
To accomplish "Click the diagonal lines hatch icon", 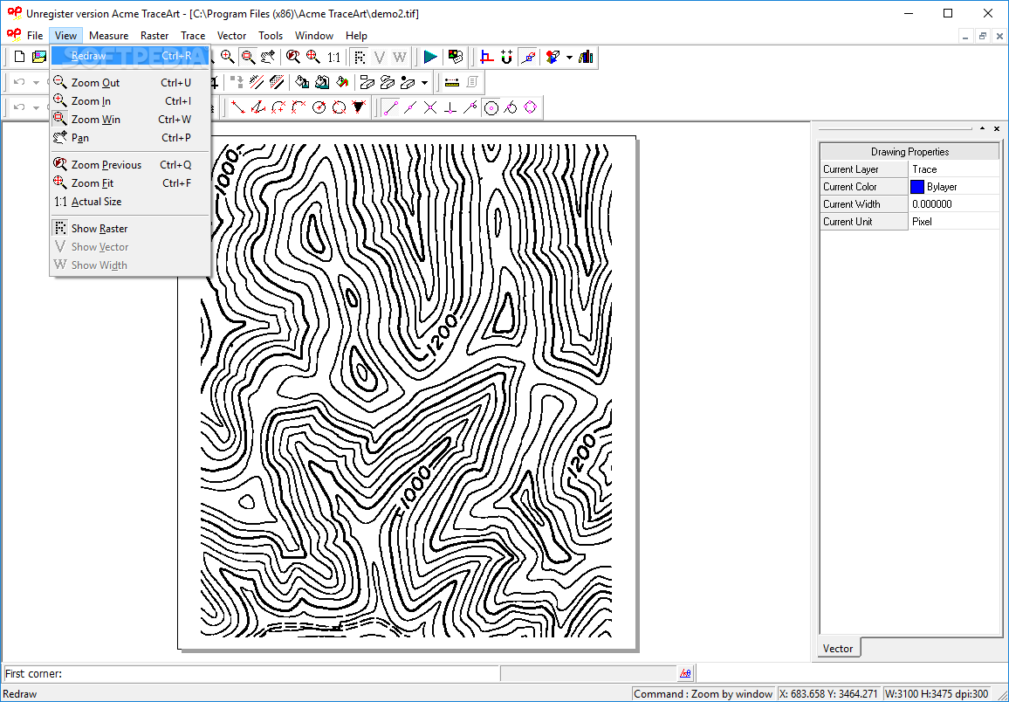I will [257, 82].
